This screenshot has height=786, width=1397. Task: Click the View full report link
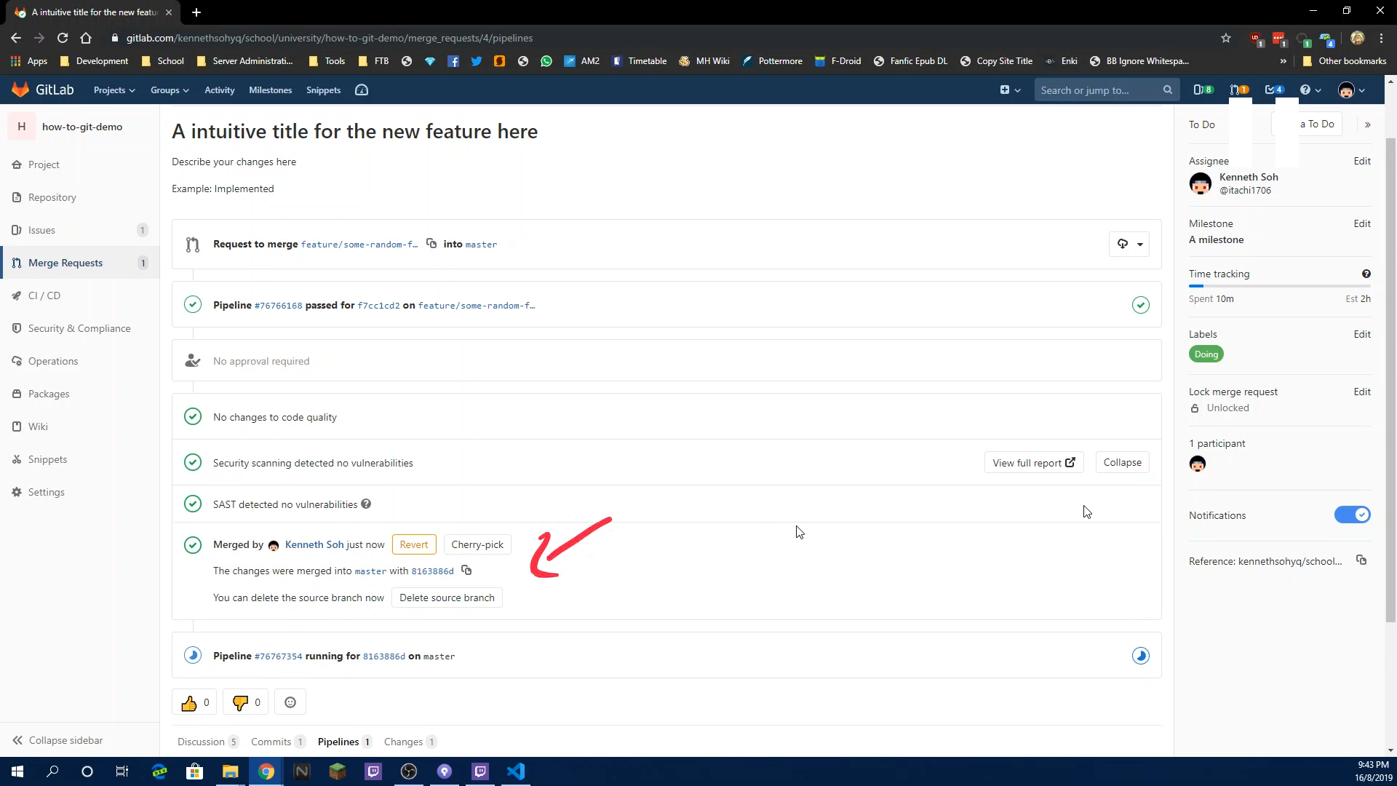pyautogui.click(x=1033, y=463)
